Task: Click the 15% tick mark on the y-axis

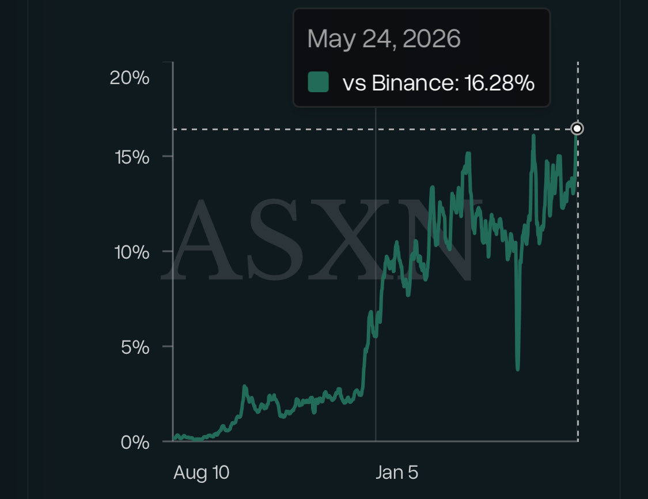Action: (168, 156)
